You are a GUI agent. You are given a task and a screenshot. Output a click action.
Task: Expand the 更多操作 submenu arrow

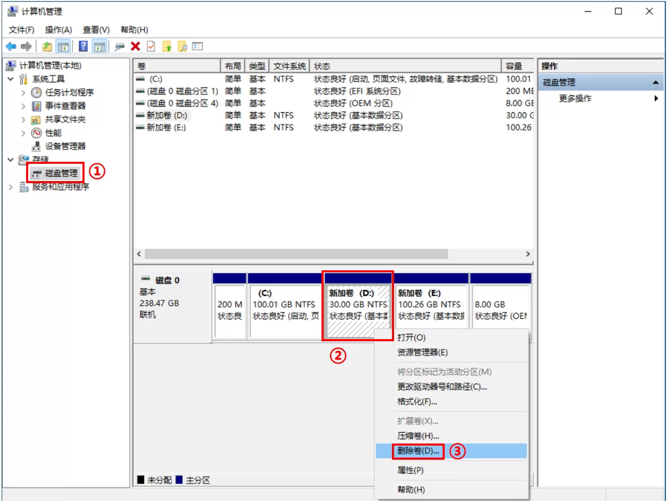[657, 98]
